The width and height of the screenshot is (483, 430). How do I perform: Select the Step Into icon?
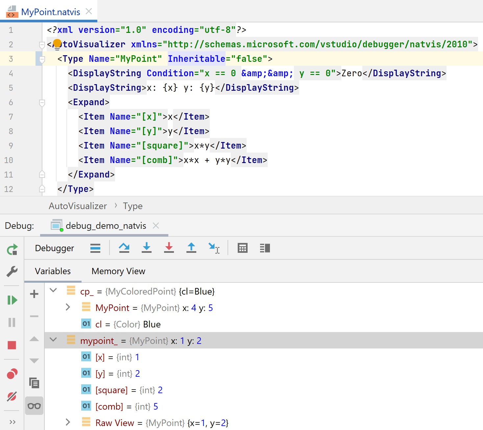(146, 248)
